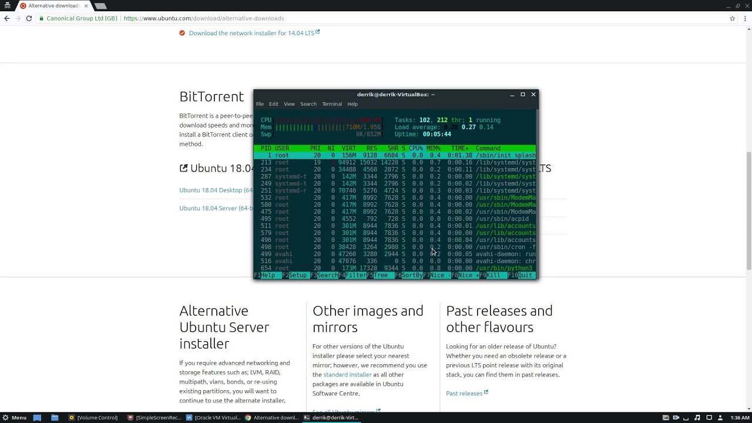Viewport: 752px width, 423px height.
Task: Open a new Chrome tab
Action: (x=100, y=6)
